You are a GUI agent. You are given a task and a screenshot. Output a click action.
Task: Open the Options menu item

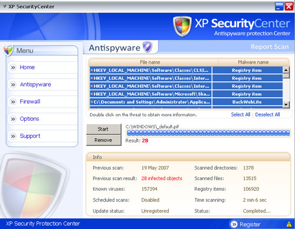coord(29,119)
